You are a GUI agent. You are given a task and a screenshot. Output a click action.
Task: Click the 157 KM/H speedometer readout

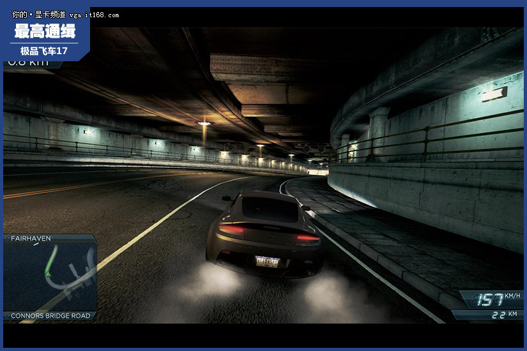pyautogui.click(x=498, y=299)
